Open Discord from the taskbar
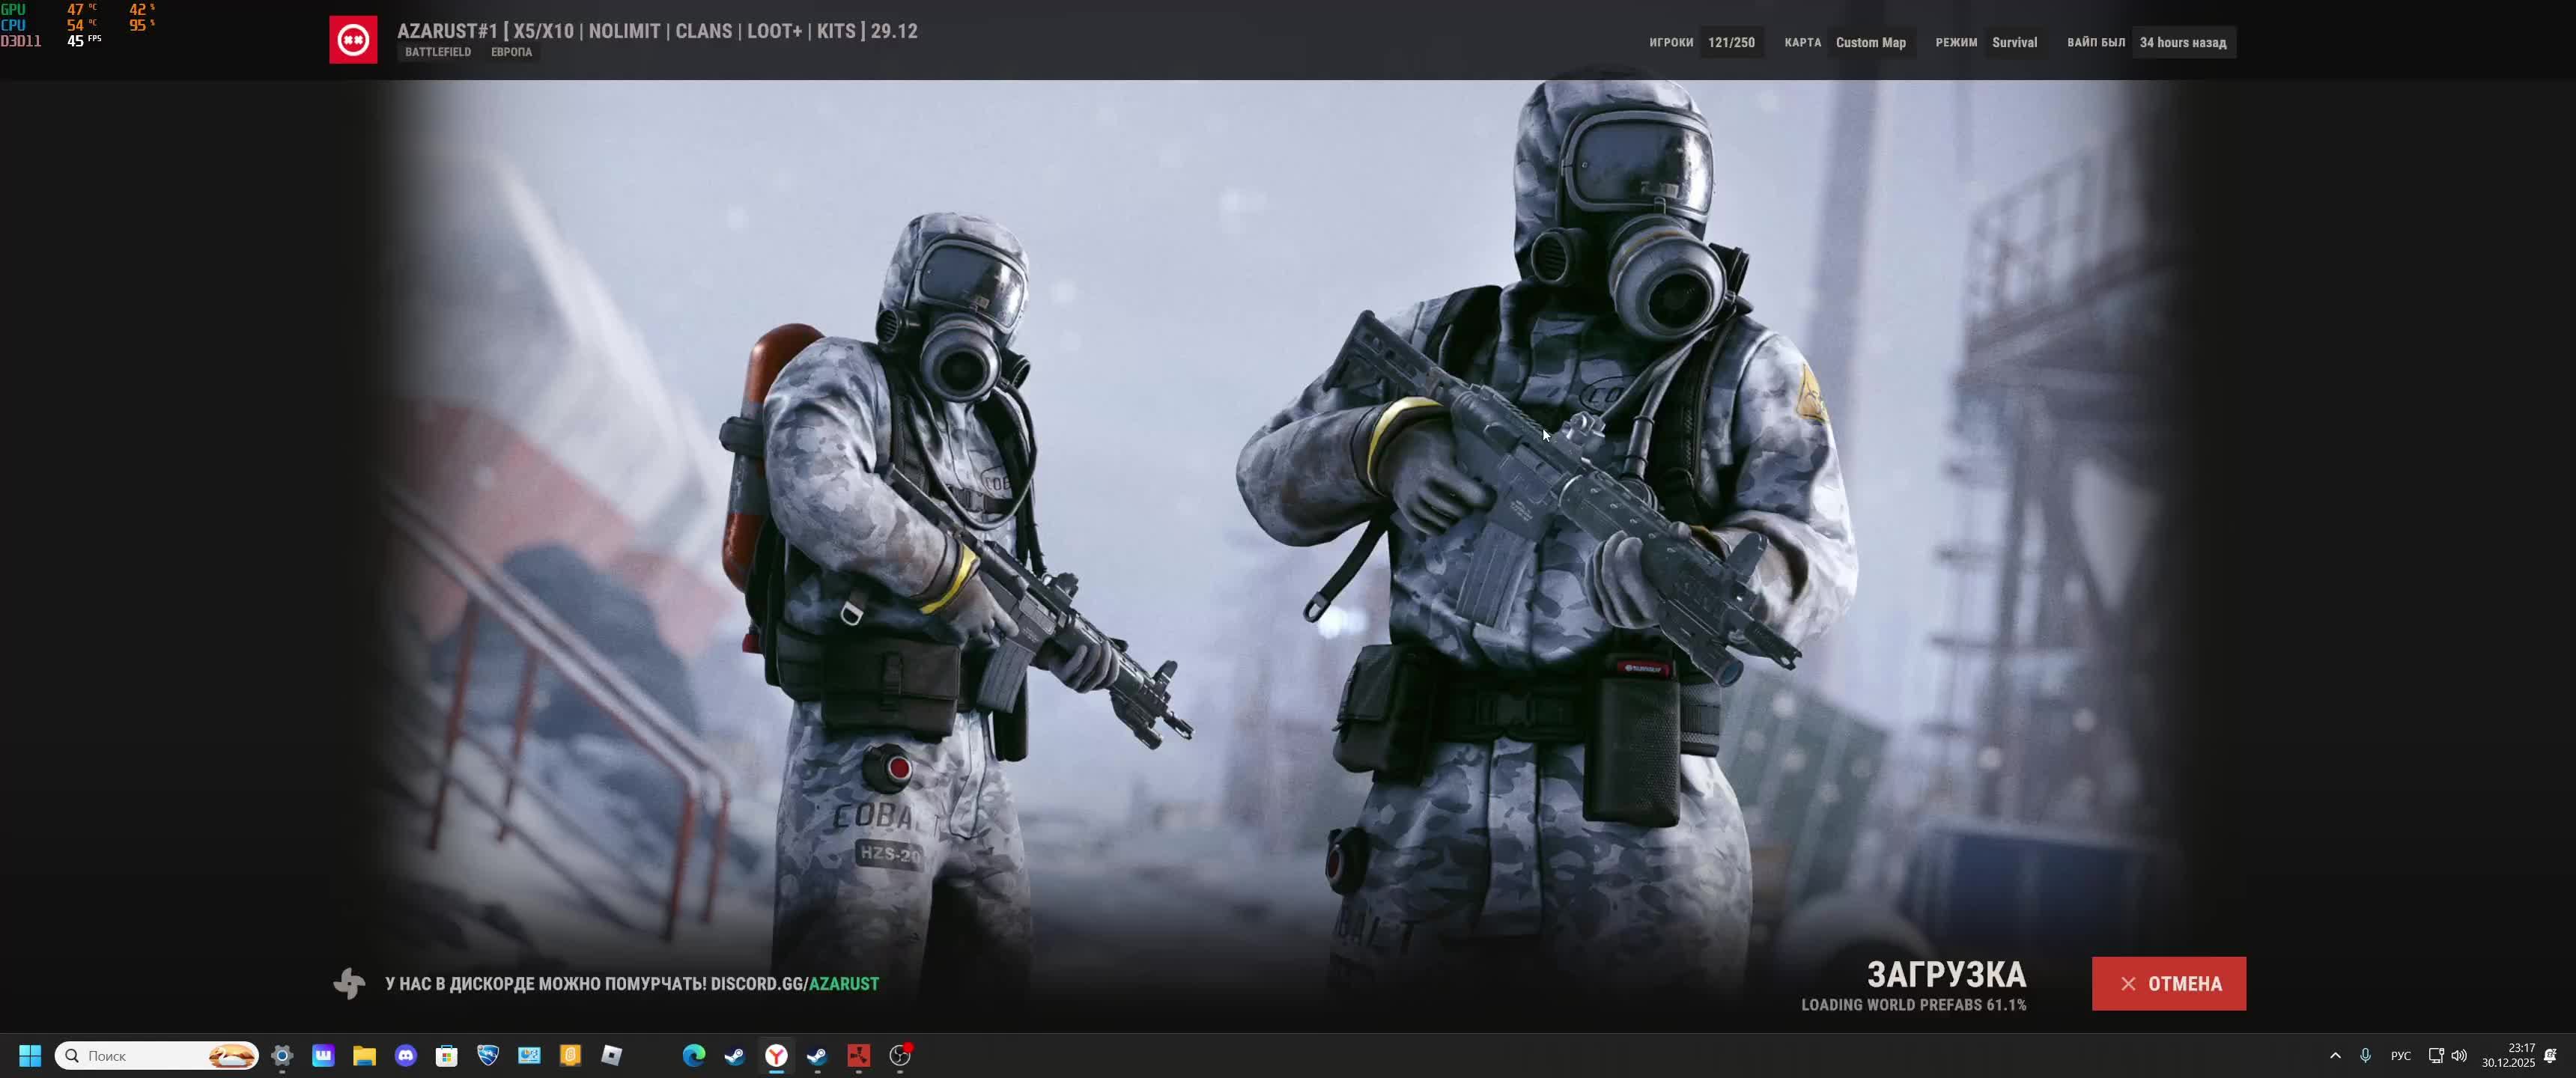 coord(405,1055)
